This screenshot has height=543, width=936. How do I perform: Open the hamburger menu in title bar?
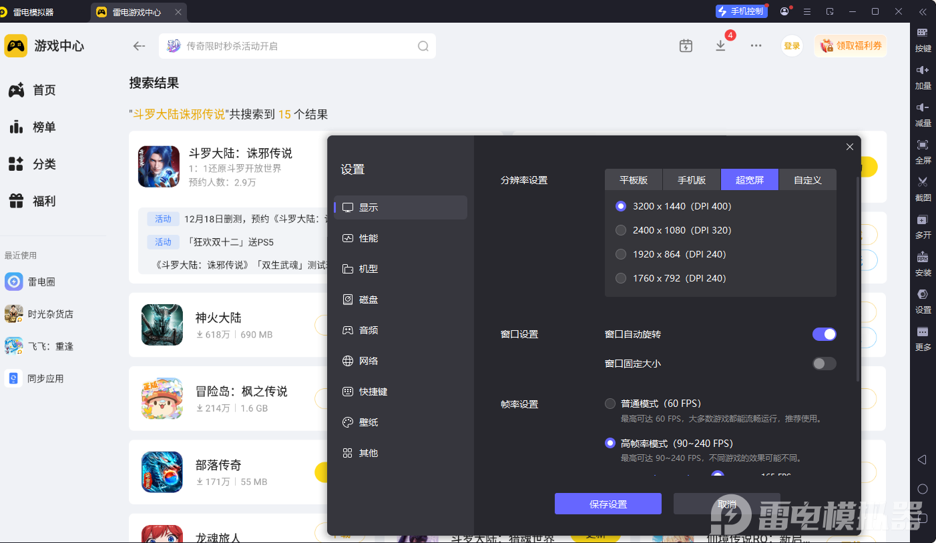(807, 11)
